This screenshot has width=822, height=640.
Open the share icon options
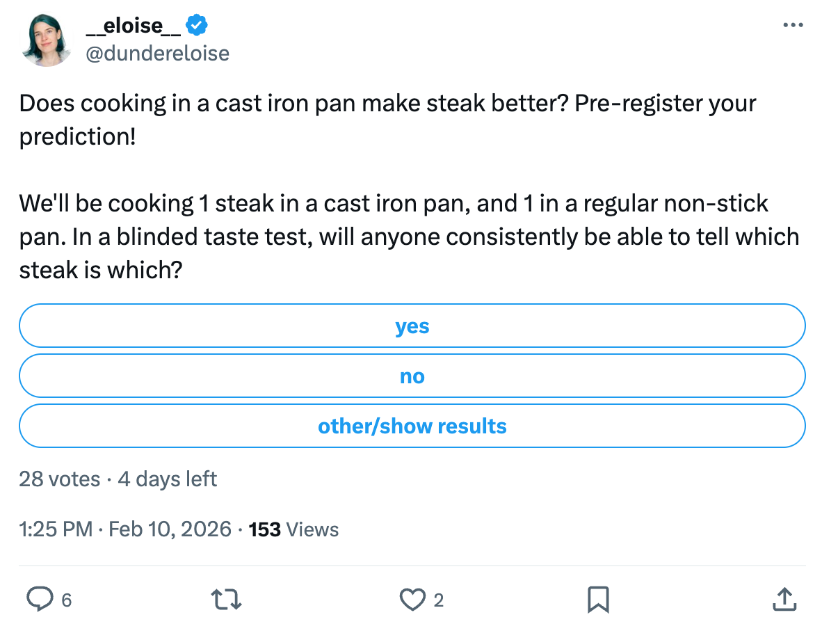click(x=784, y=599)
